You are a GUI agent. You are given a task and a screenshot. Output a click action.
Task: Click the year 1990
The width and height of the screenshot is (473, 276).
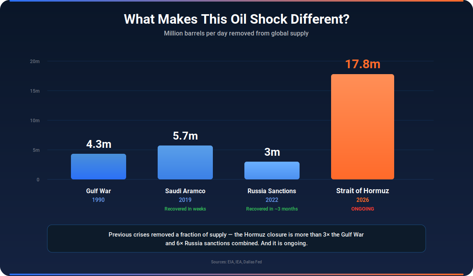tap(99, 200)
